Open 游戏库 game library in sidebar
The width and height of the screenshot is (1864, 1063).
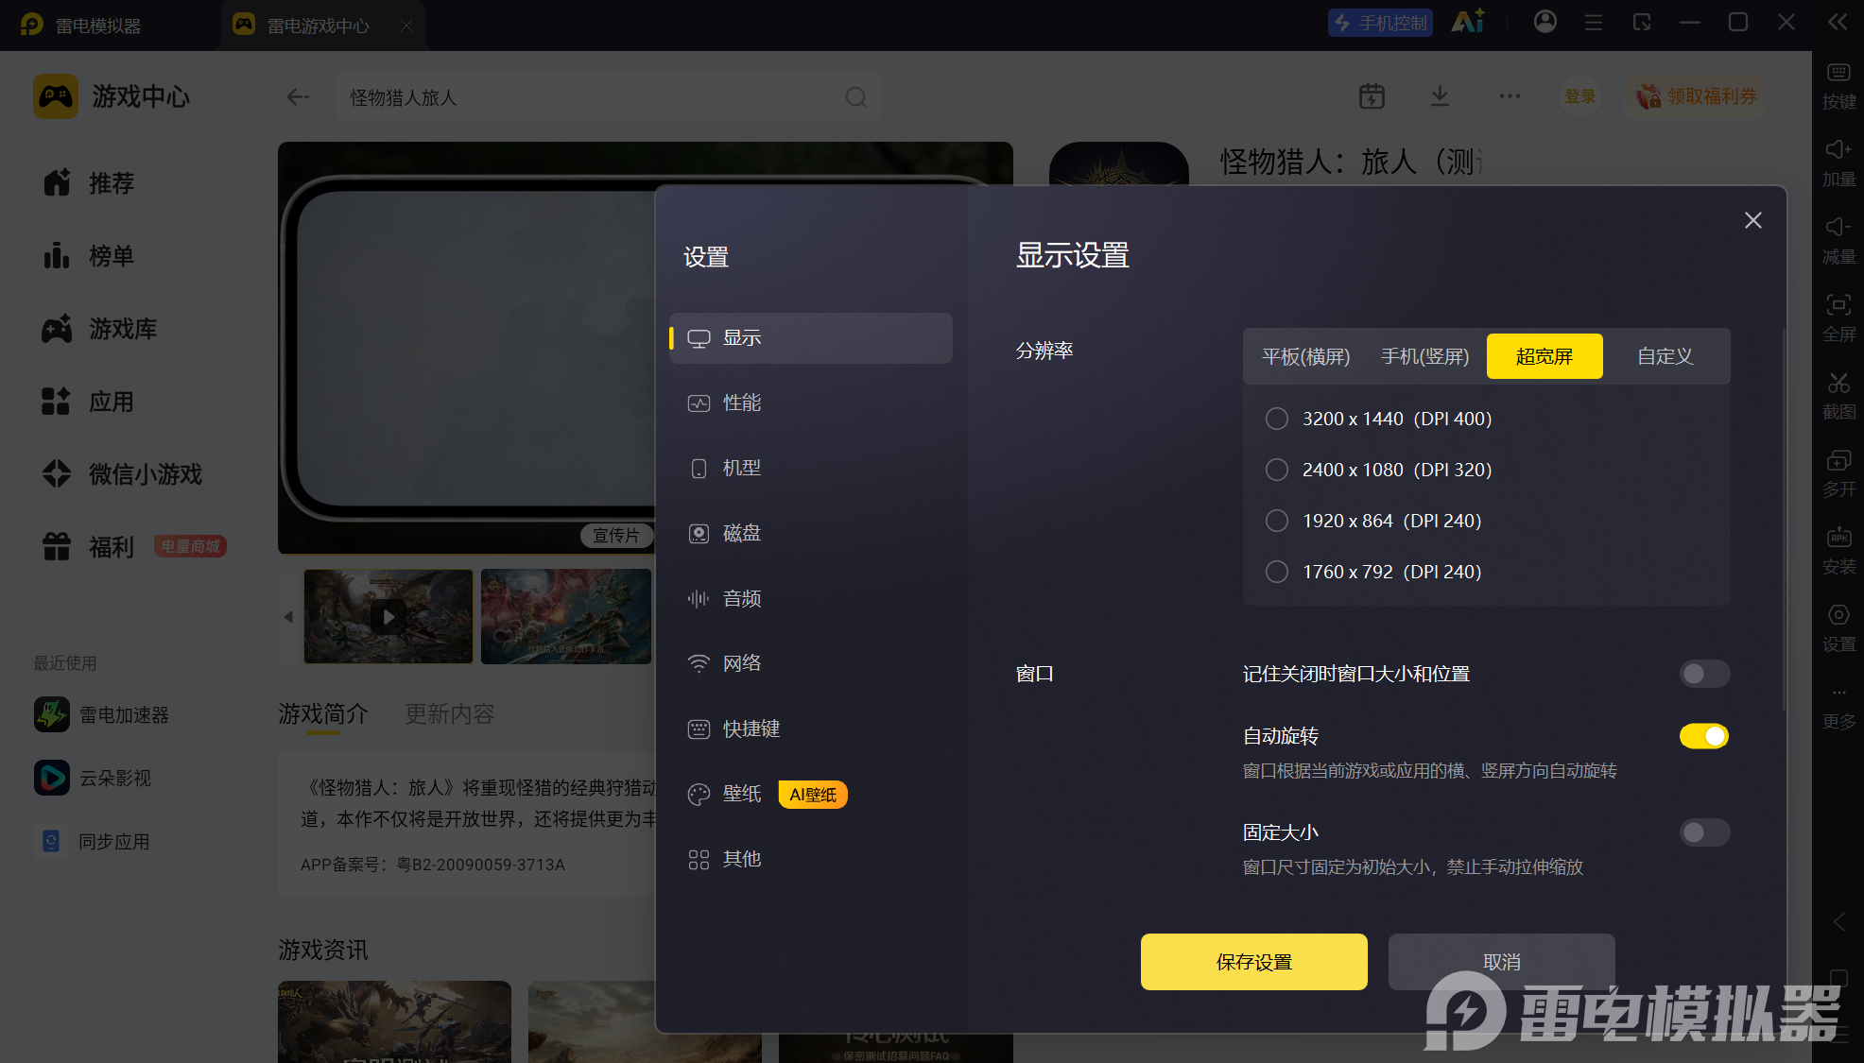click(x=99, y=329)
